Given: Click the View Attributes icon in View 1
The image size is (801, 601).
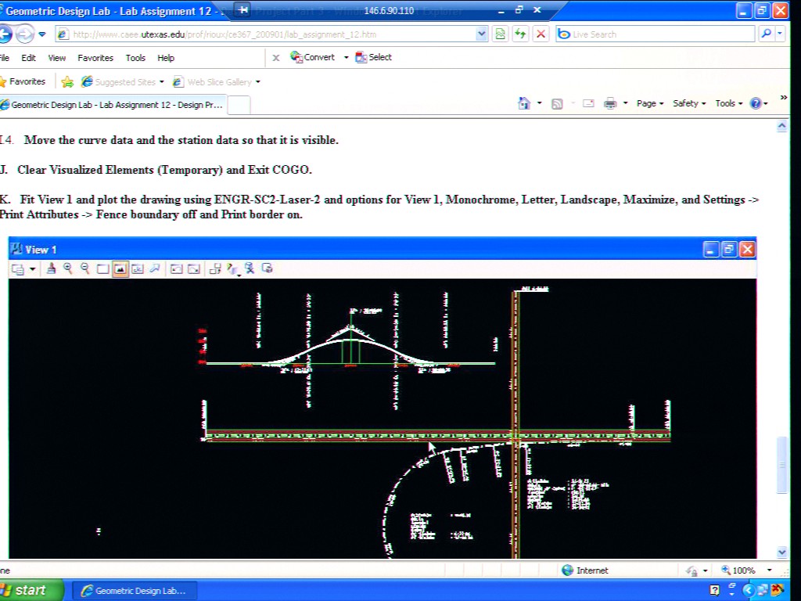Looking at the screenshot, I should [18, 269].
